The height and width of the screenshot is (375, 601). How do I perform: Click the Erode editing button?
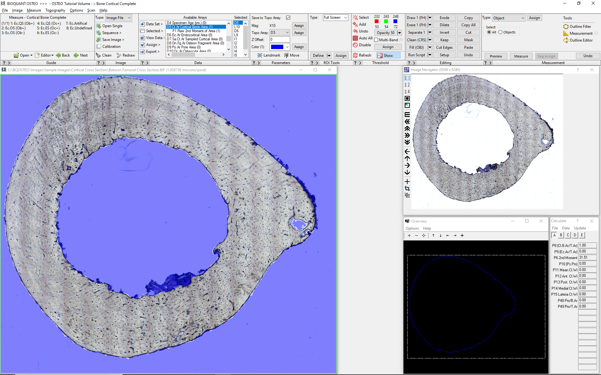point(444,18)
